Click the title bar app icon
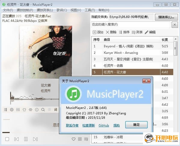 [x=4, y=4]
